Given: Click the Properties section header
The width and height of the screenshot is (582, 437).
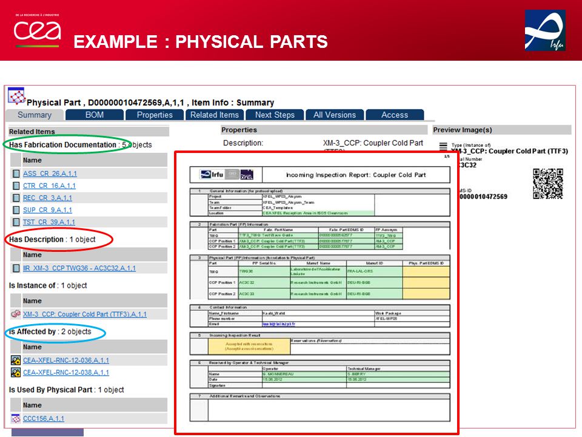Looking at the screenshot, I should click(x=324, y=130).
